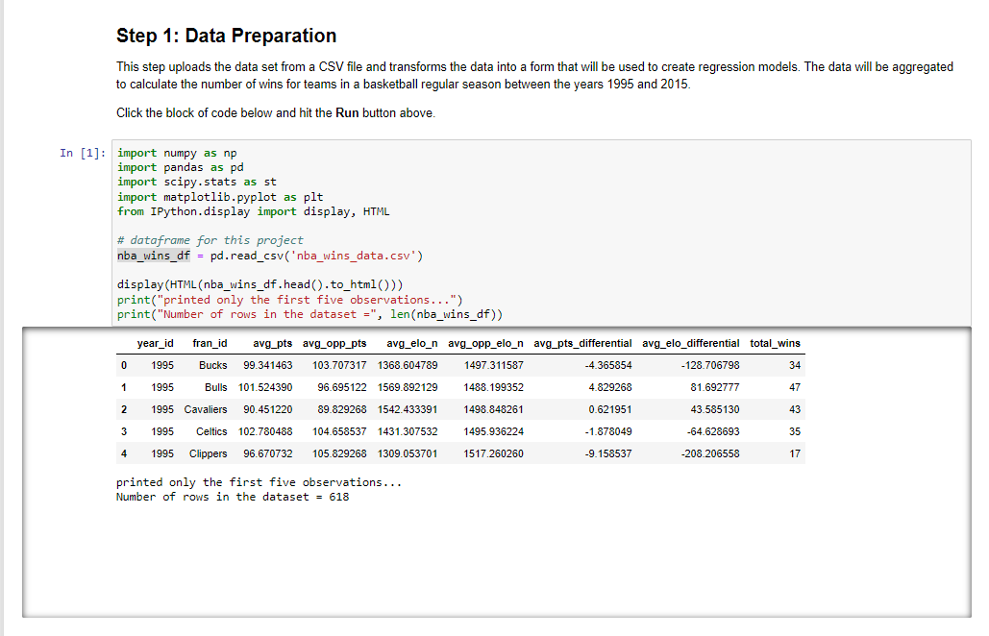This screenshot has height=636, width=989.
Task: Click 'printed only the first five observations...' output line
Action: (x=260, y=482)
